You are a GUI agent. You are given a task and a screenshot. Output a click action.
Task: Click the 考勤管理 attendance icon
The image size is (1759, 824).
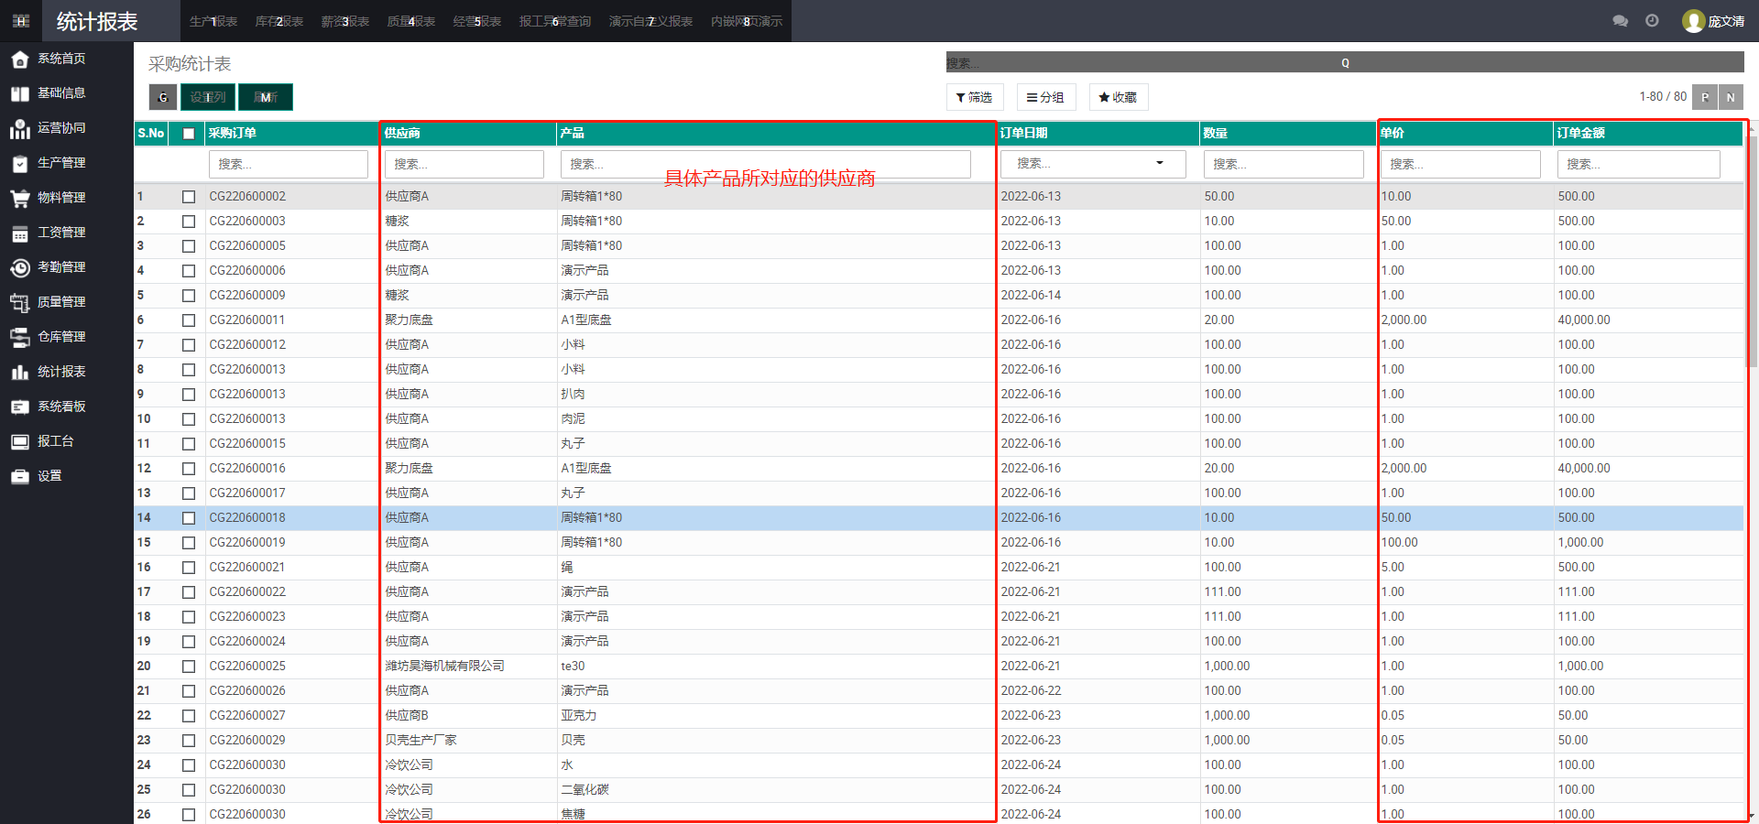[20, 267]
